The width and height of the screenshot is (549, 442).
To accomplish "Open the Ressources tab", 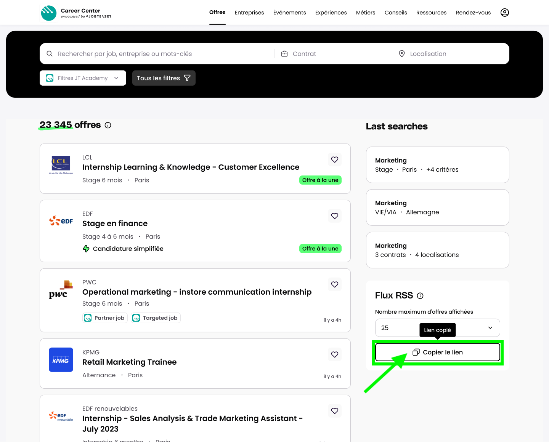I will coord(431,13).
